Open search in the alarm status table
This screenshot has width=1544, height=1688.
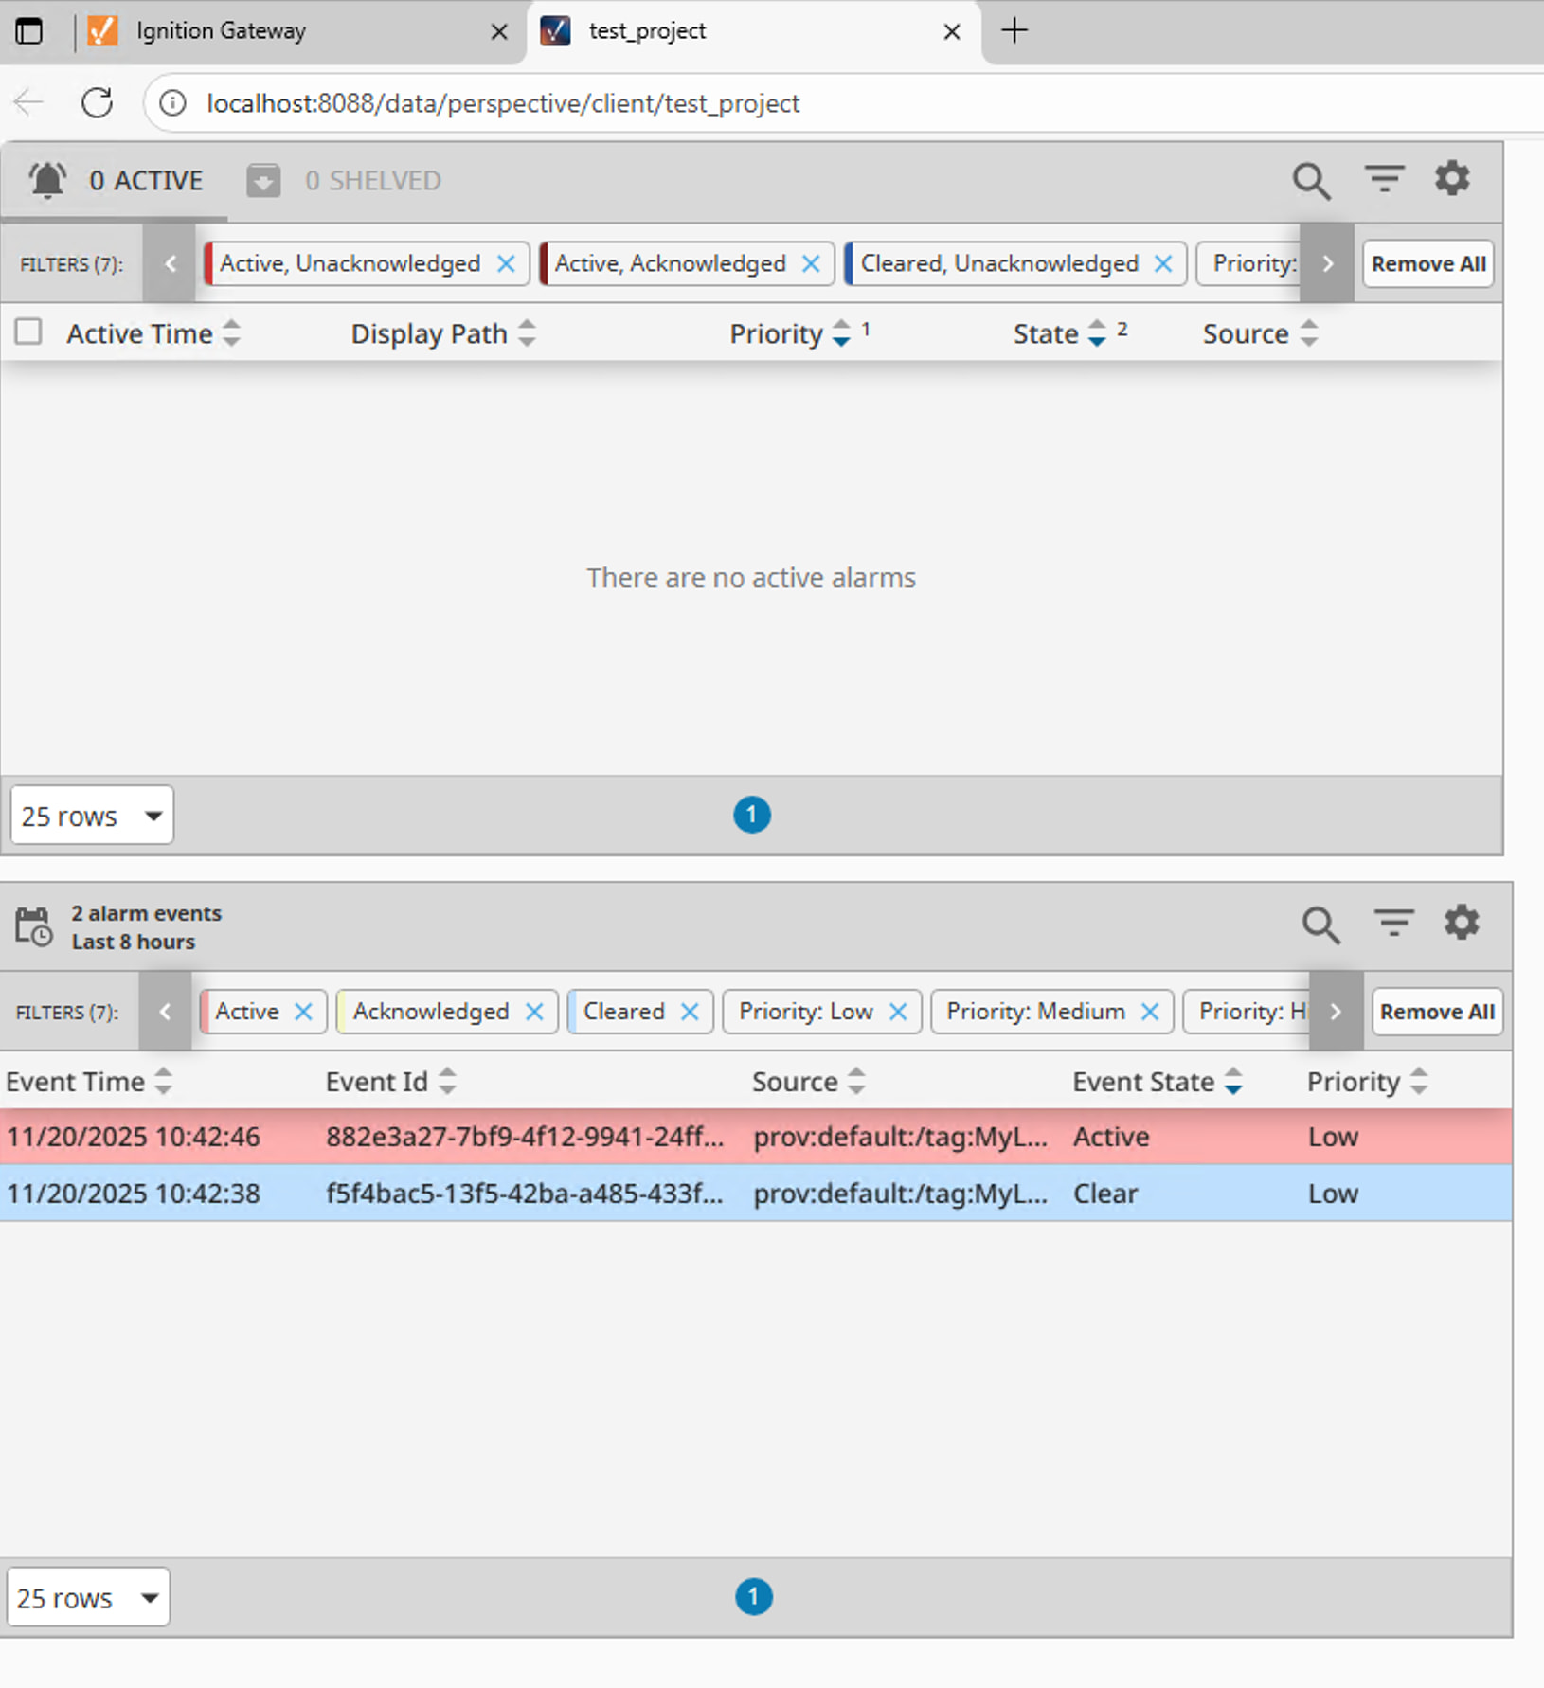[1312, 180]
